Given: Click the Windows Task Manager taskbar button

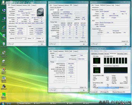Looking at the screenshot, I should pos(25,104).
